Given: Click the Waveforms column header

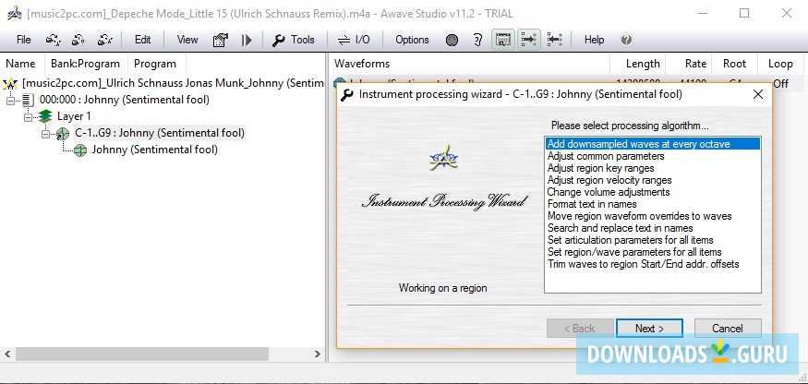Looking at the screenshot, I should point(469,64).
